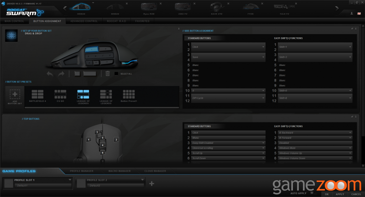Confirm settings with the OK button

tap(327, 194)
